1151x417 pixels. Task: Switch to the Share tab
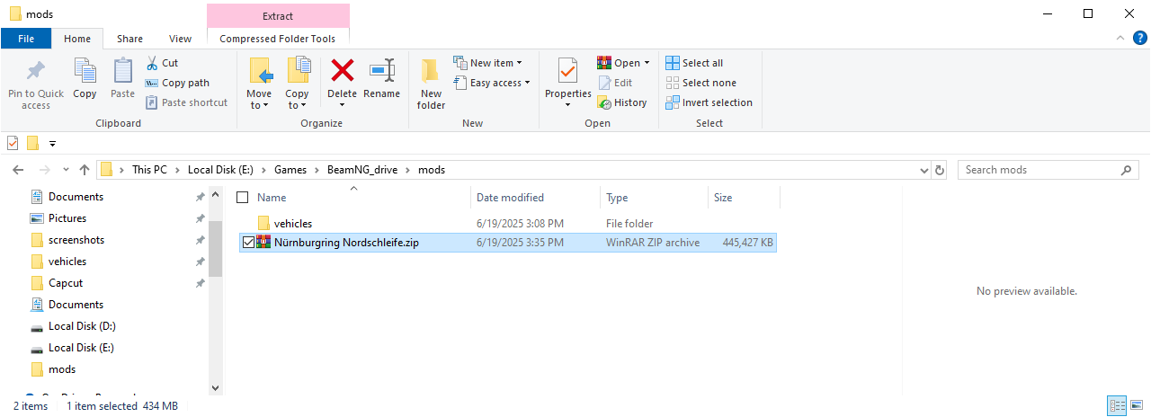pyautogui.click(x=129, y=39)
